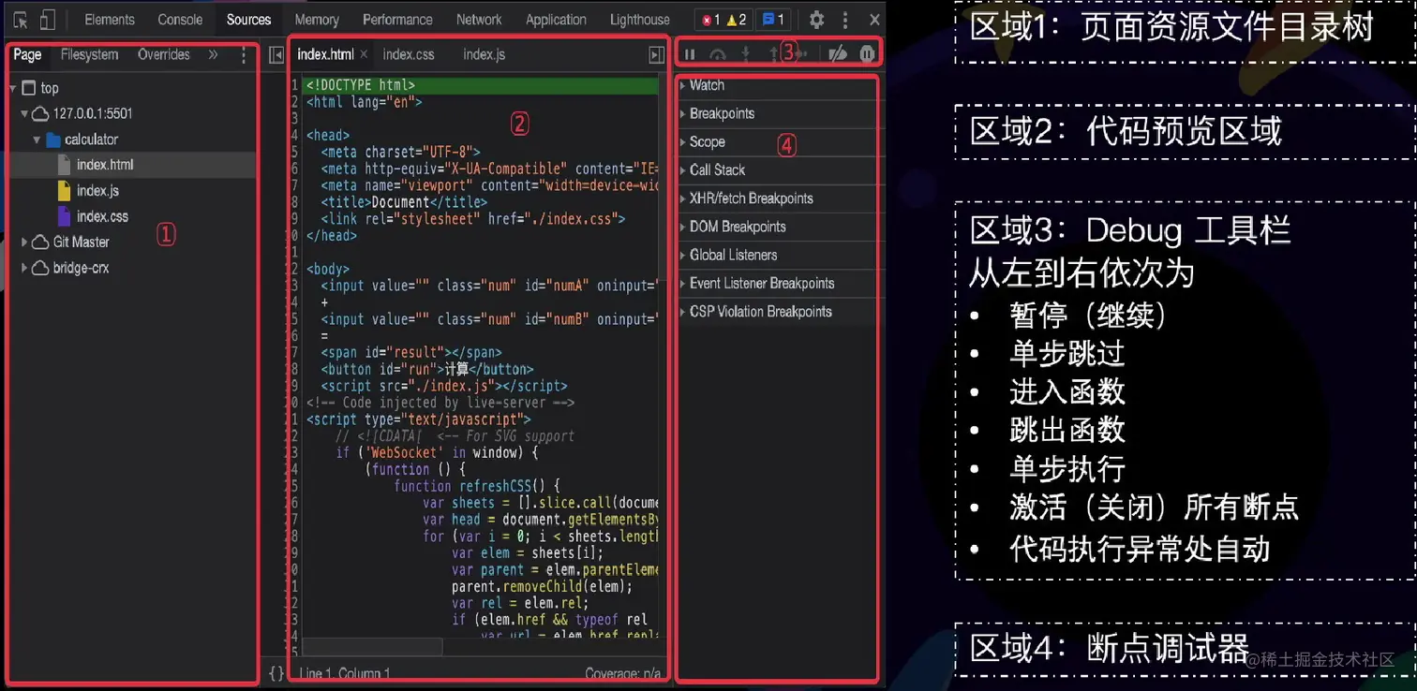Hide the debugger sidebar with the collapse icon
The image size is (1417, 691).
click(657, 55)
